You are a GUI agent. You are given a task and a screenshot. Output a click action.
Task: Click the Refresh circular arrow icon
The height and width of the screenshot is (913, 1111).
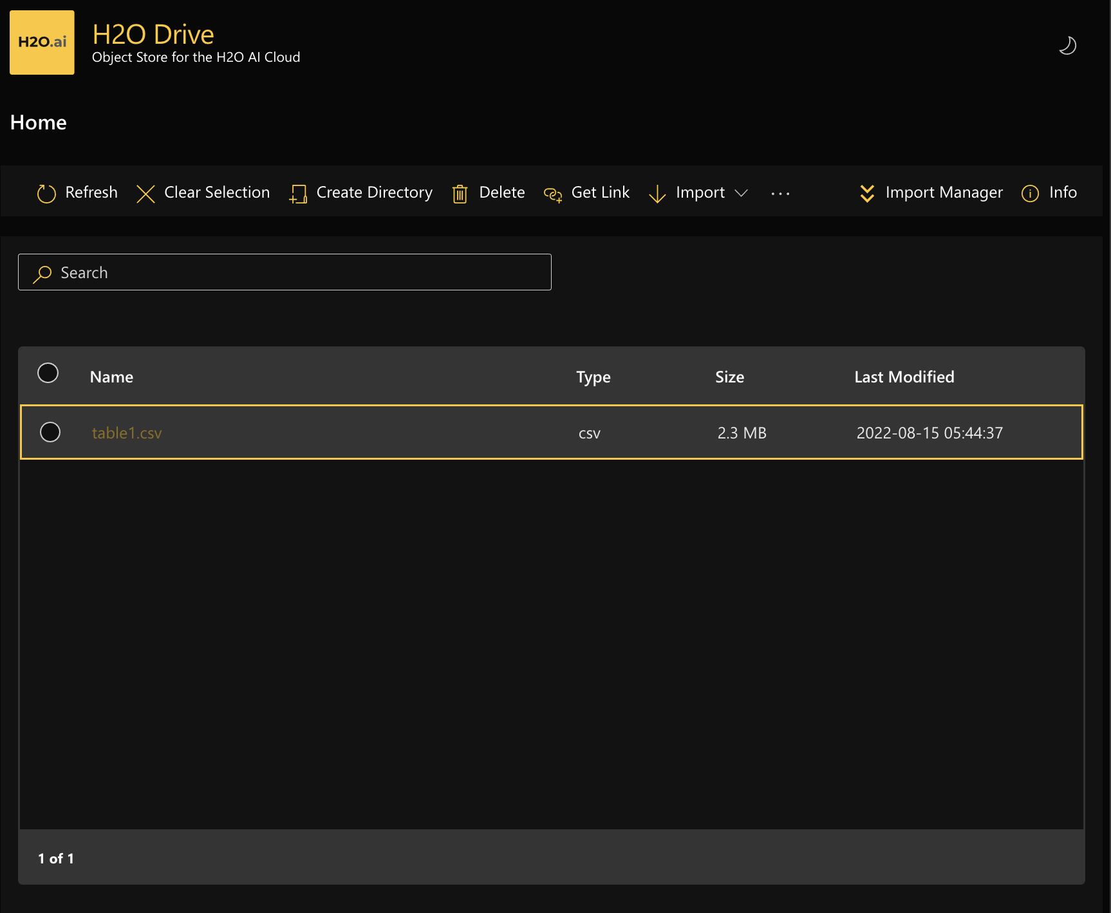tap(46, 193)
